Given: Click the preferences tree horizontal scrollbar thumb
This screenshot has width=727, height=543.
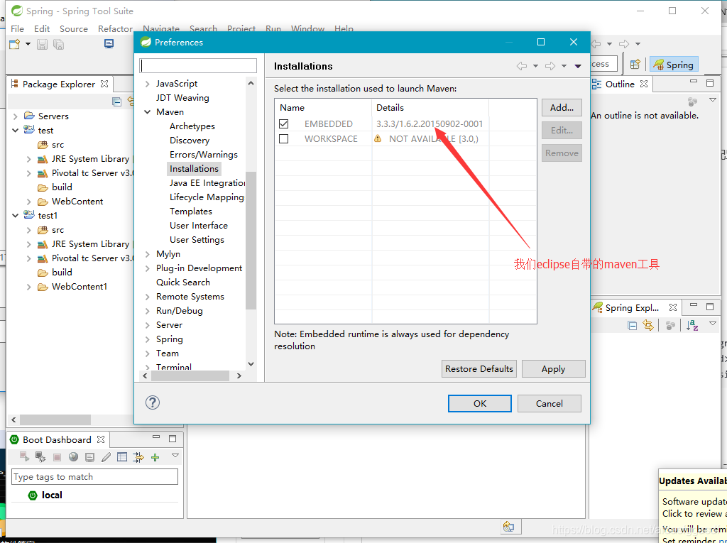Looking at the screenshot, I should (x=190, y=375).
